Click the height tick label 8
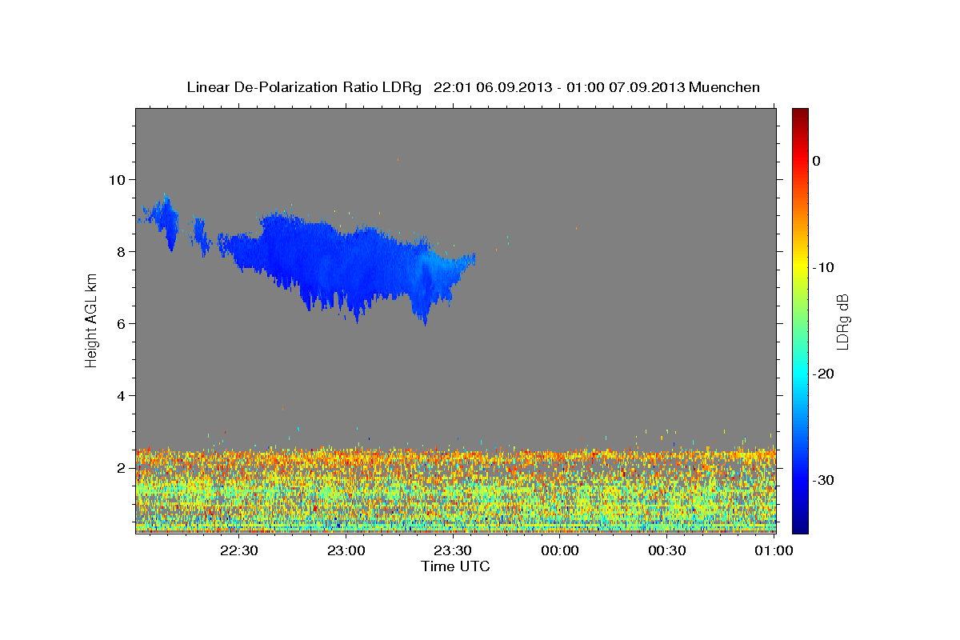The image size is (960, 640). point(122,251)
